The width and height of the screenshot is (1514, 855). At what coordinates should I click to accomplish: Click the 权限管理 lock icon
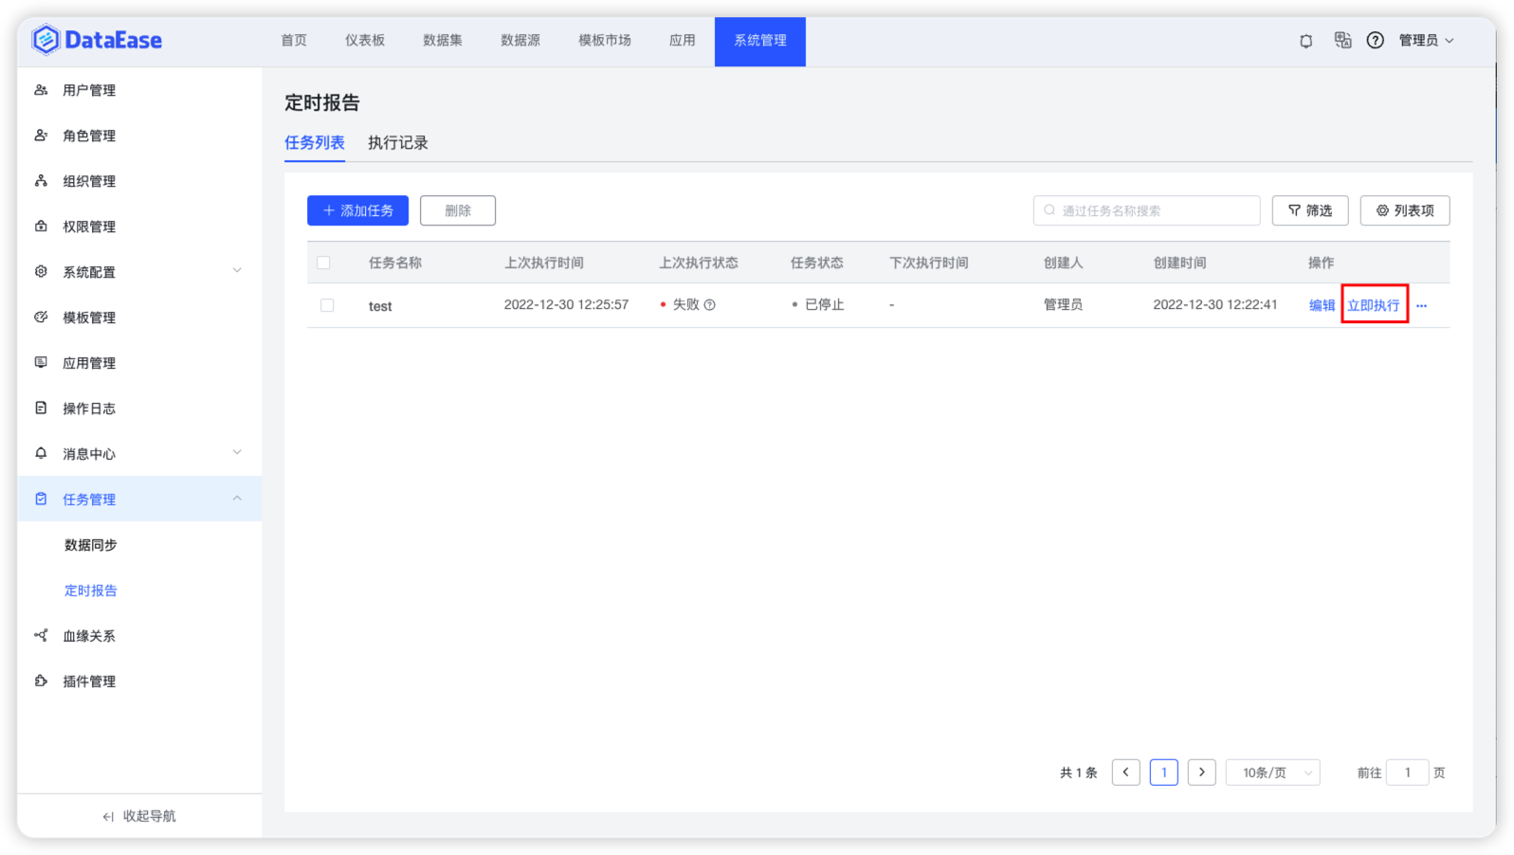click(41, 227)
